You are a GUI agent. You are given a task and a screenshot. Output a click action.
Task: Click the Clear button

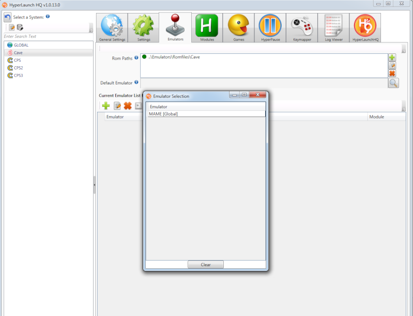tap(206, 265)
